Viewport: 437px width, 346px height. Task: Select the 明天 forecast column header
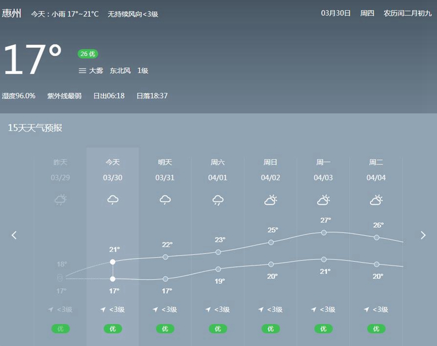(x=165, y=162)
